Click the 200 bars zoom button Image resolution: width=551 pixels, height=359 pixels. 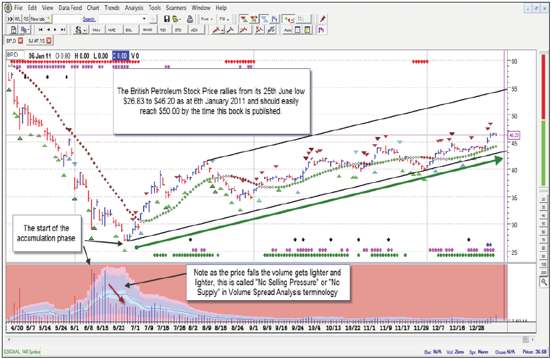pyautogui.click(x=543, y=273)
